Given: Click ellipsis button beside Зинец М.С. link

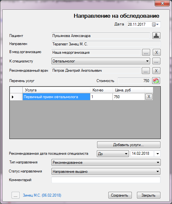Looking at the screenshot, I should coord(15,195).
